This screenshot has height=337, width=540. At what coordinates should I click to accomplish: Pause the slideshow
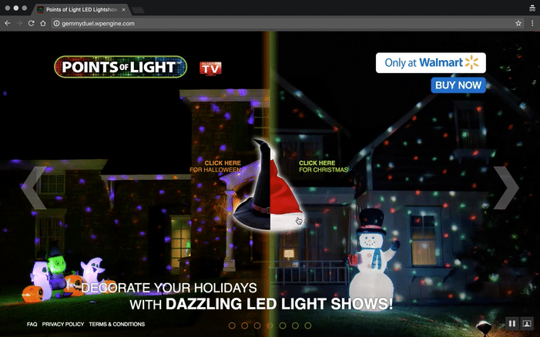(x=512, y=324)
